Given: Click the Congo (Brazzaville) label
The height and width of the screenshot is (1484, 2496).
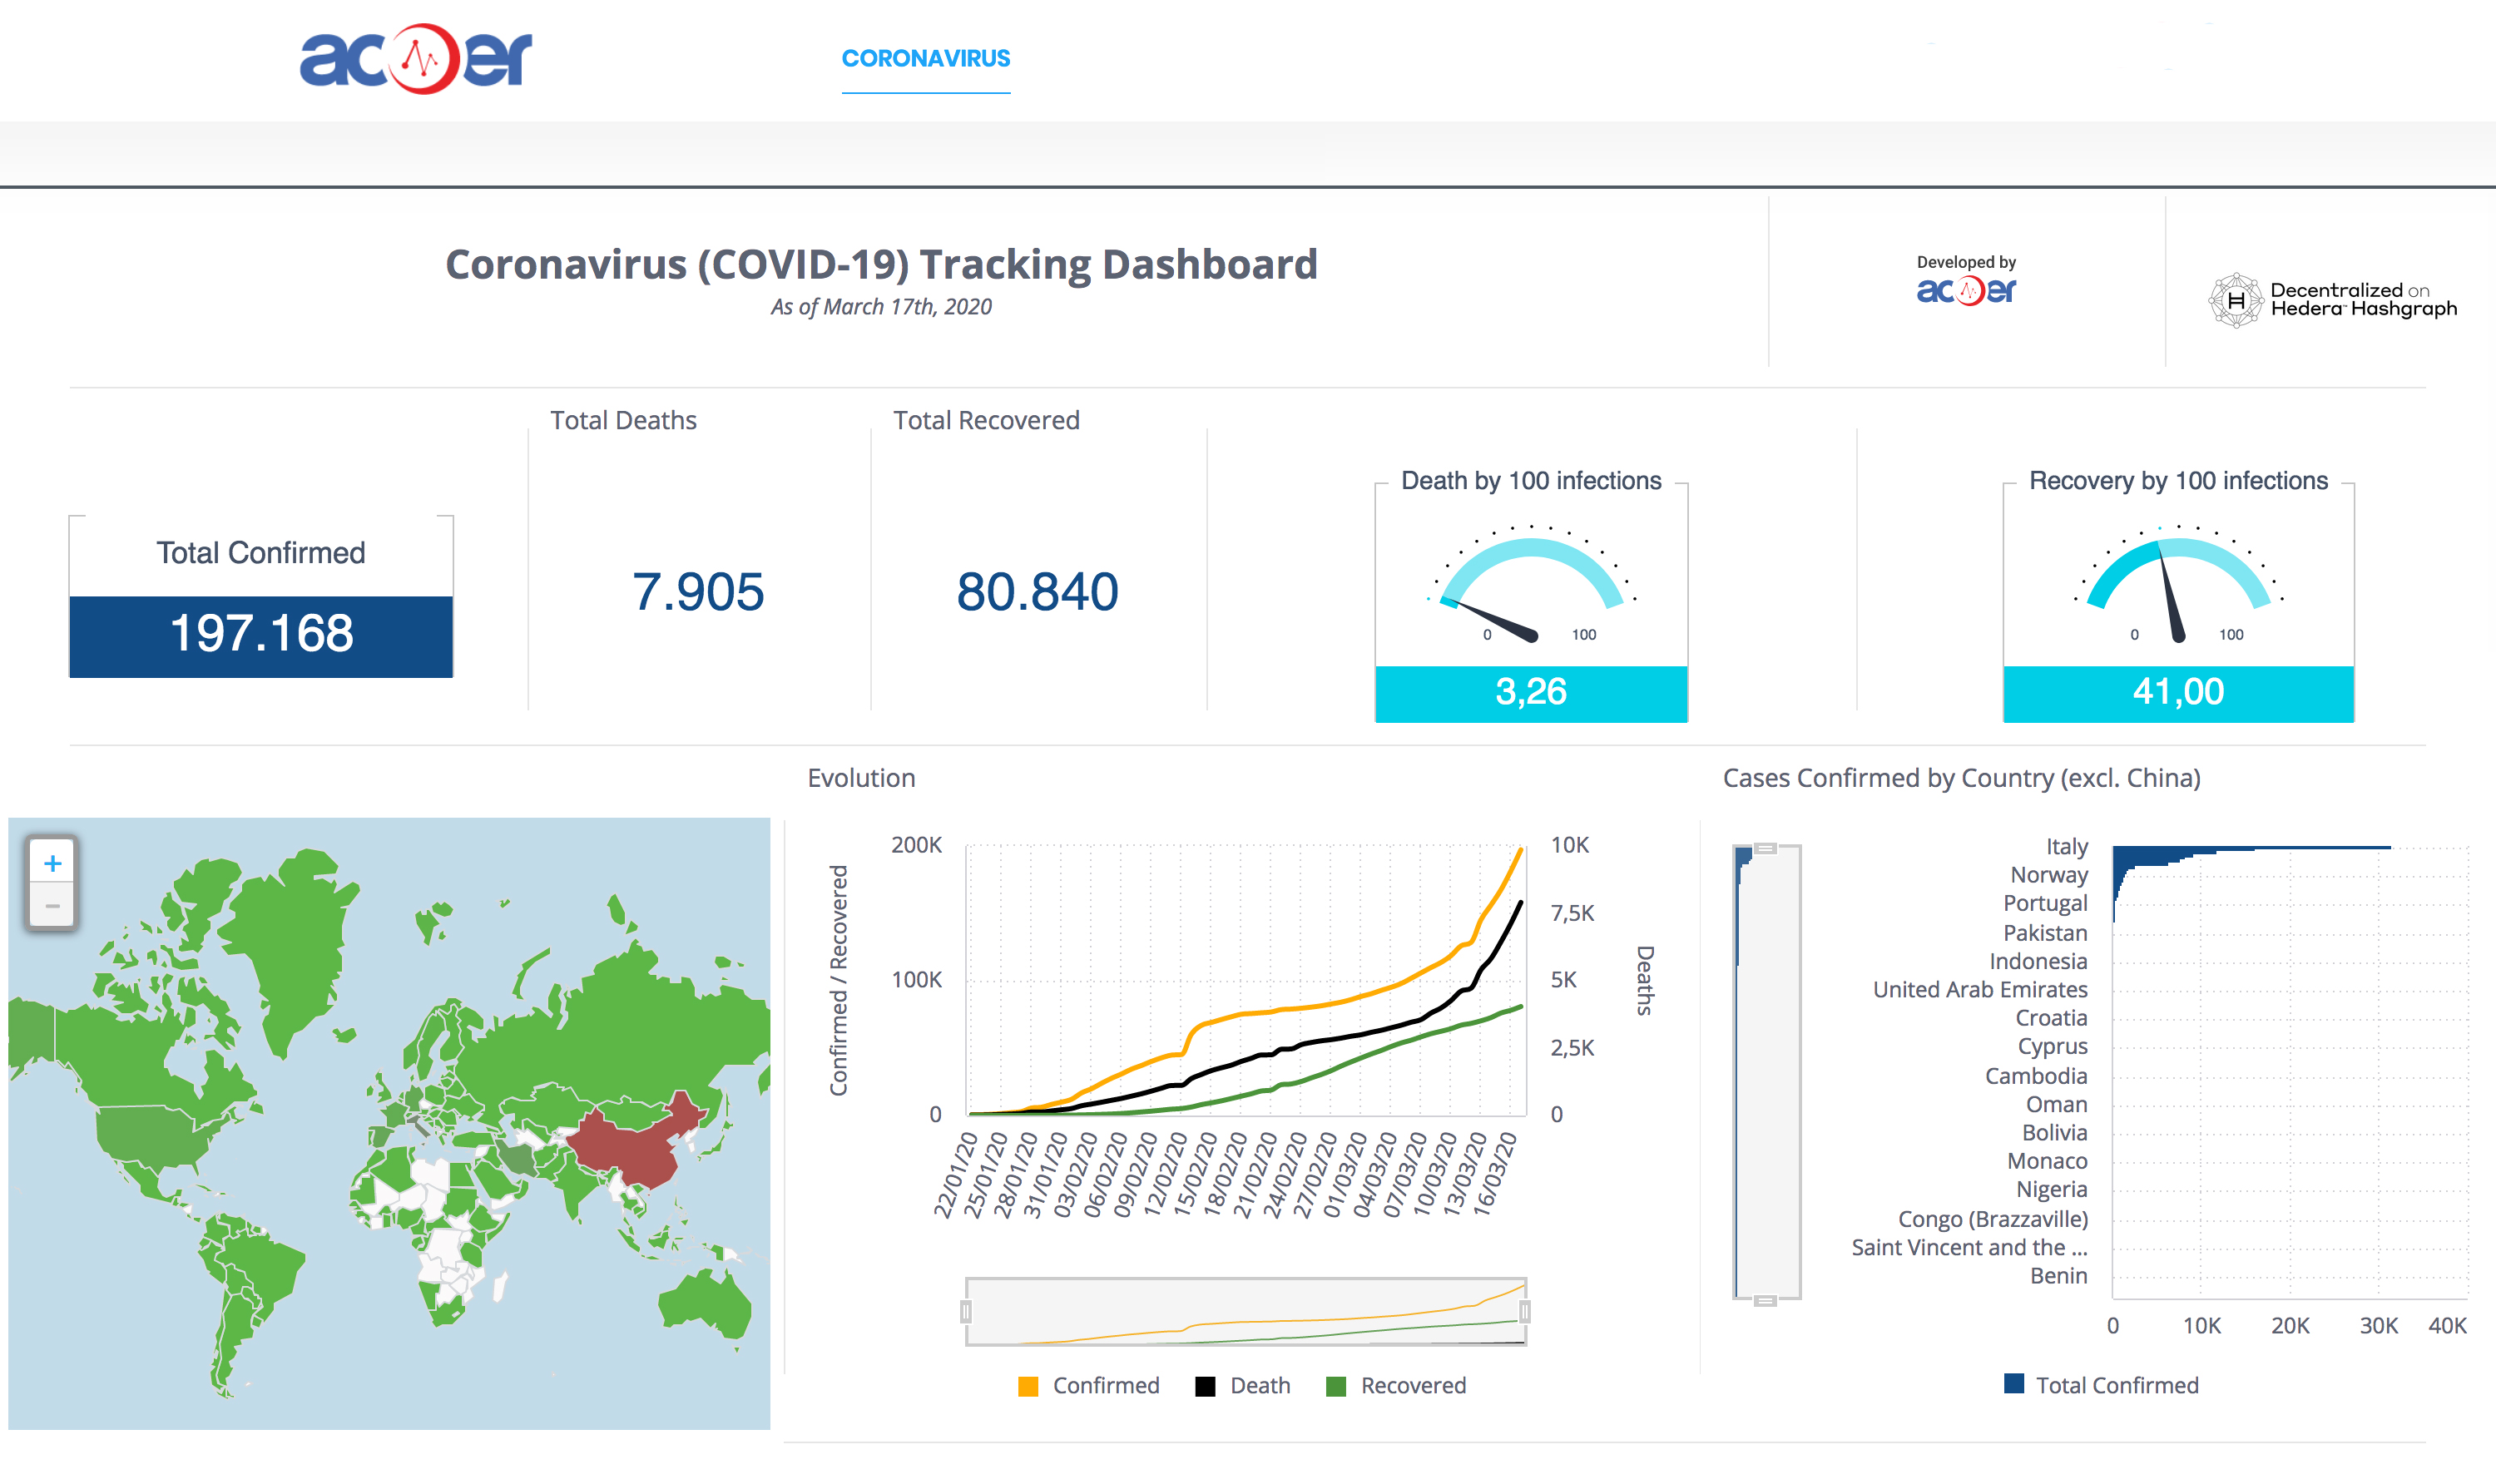Looking at the screenshot, I should tap(1993, 1219).
